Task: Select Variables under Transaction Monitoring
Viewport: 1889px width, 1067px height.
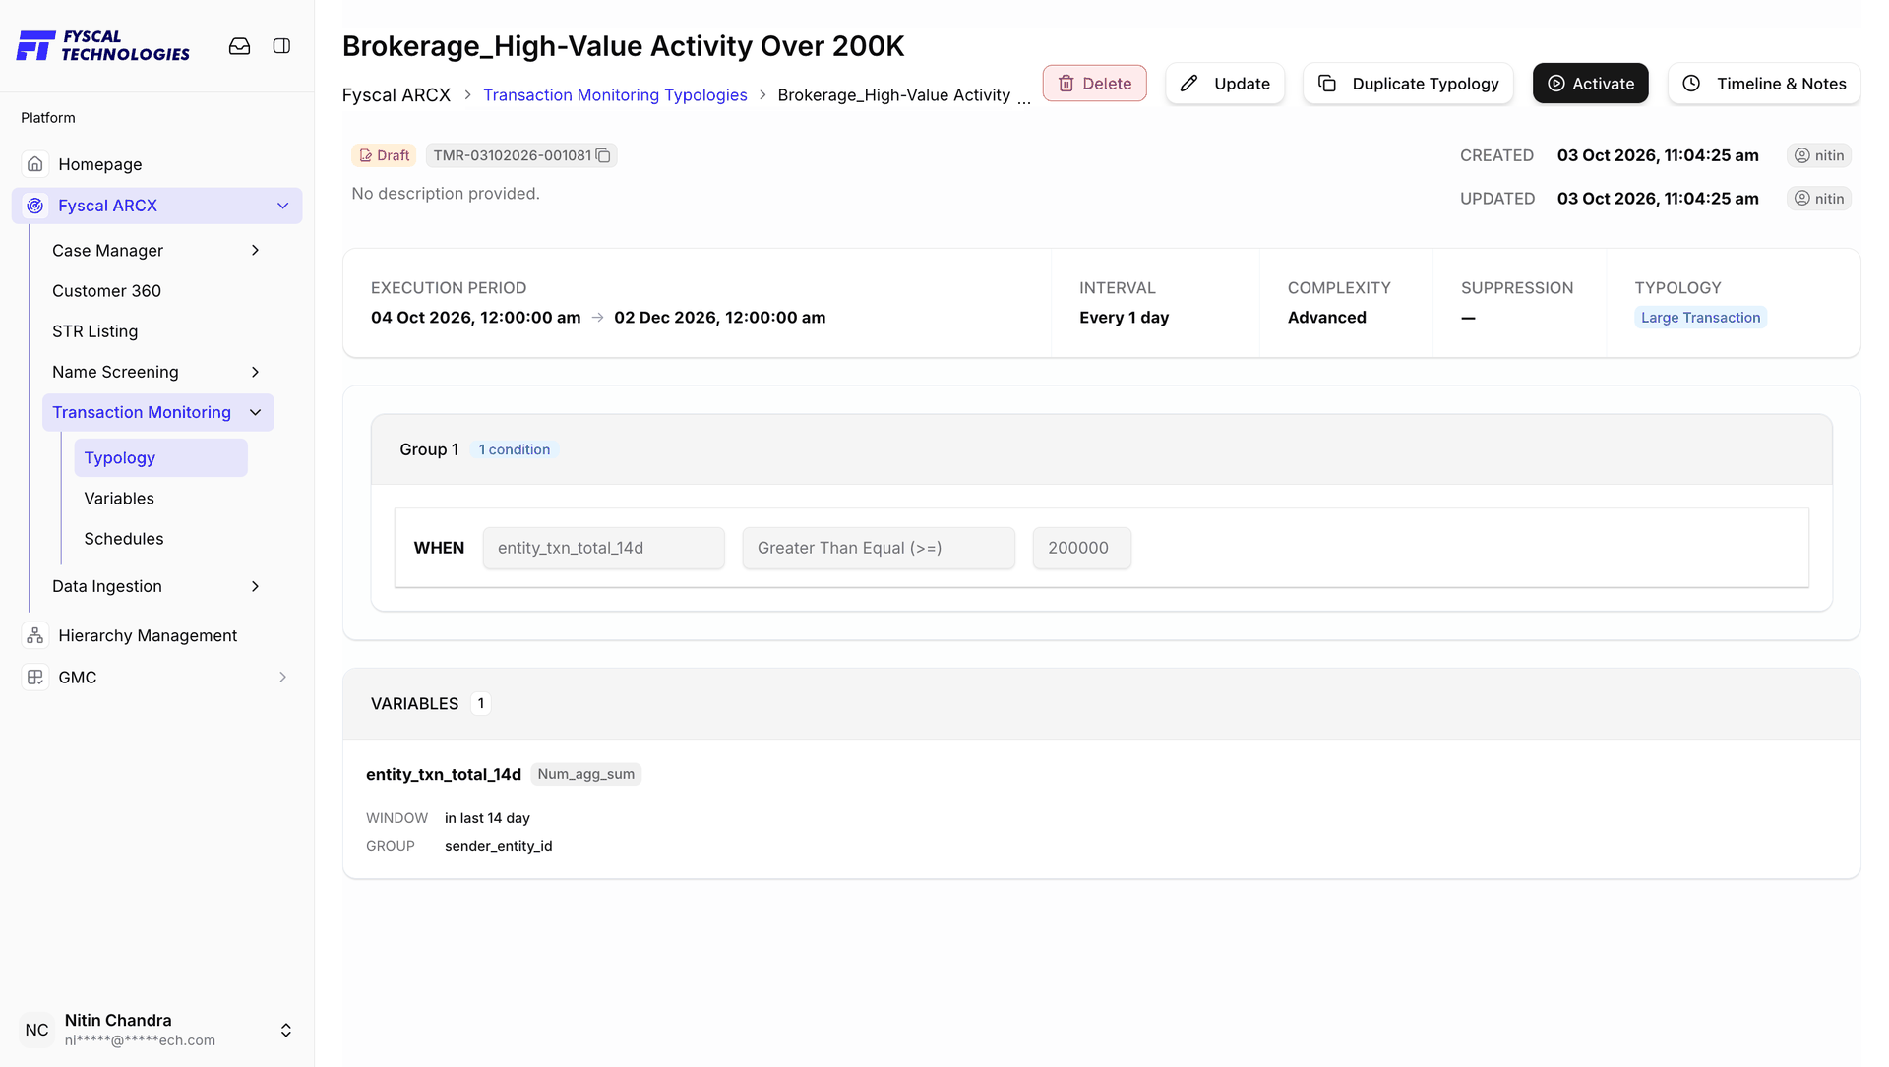Action: (119, 499)
